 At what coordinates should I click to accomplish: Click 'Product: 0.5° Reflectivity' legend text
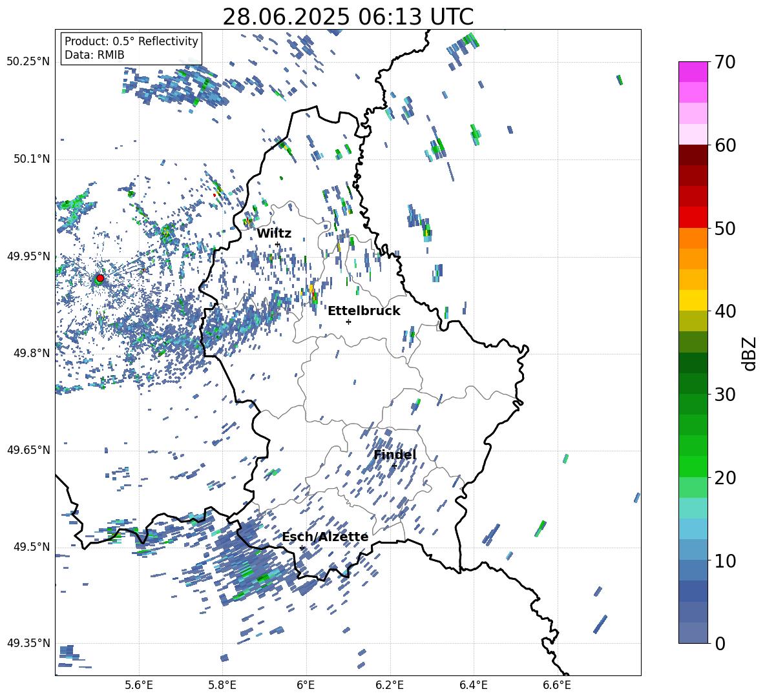tap(131, 41)
